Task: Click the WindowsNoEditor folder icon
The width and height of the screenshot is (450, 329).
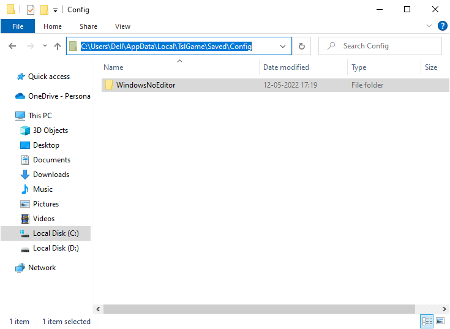Action: 109,85
